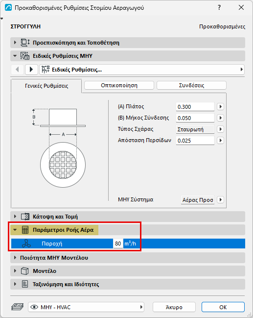The image size is (253, 318).
Task: Open the arrow menu next to Απόσταση Περσίδων
Action: pyautogui.click(x=220, y=140)
